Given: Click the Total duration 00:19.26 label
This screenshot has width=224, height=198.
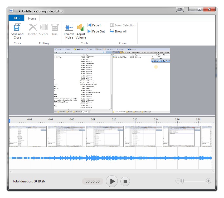Looking at the screenshot, I should (x=28, y=181).
